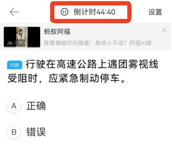Tap the blue 判断 question type badge
The height and width of the screenshot is (152, 172).
(x=15, y=65)
